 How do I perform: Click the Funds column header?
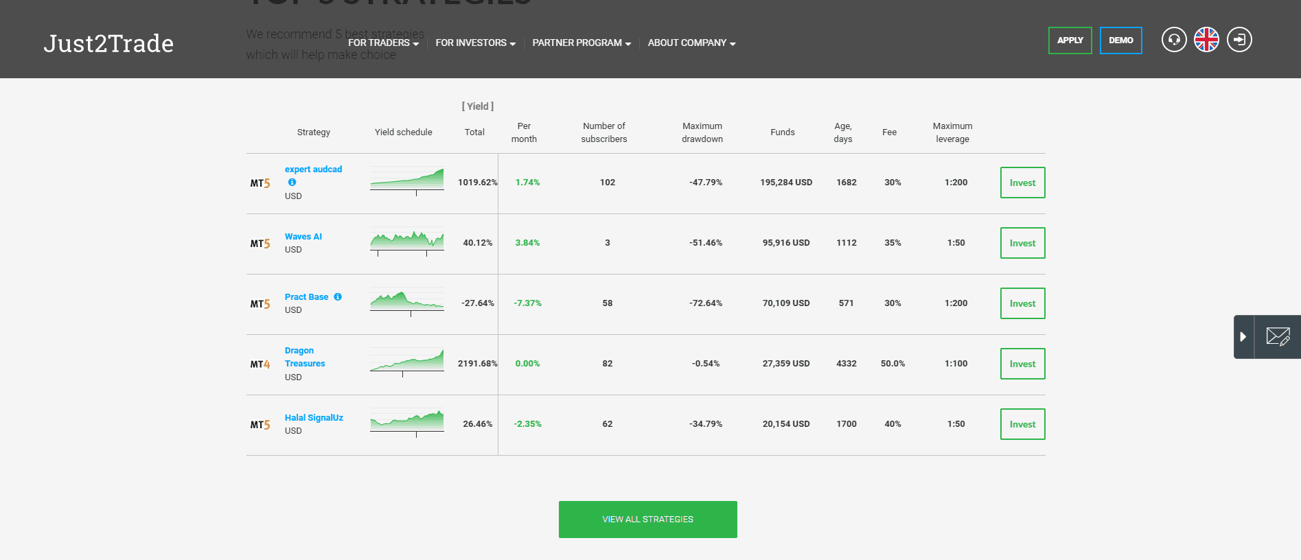pyautogui.click(x=783, y=132)
